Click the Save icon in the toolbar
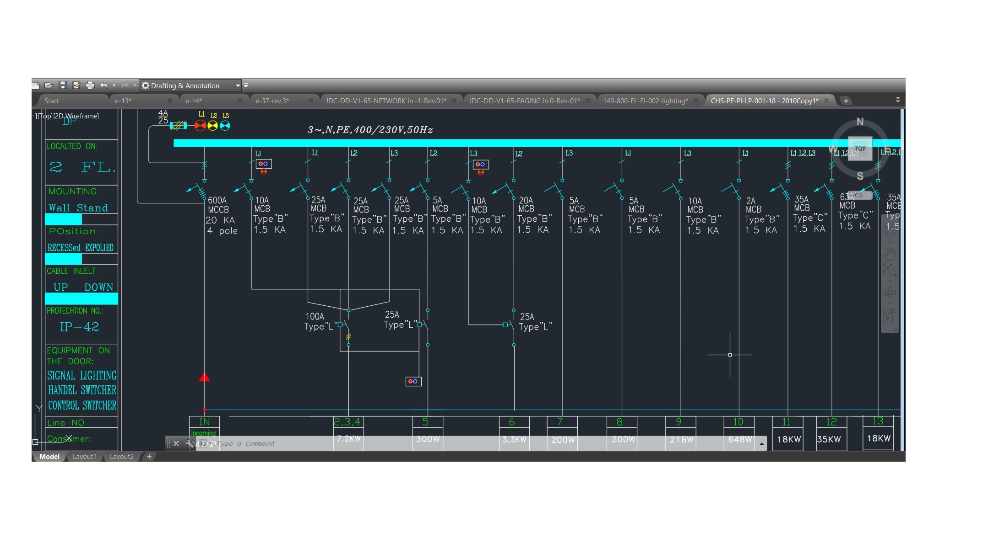Image resolution: width=999 pixels, height=554 pixels. pos(63,85)
